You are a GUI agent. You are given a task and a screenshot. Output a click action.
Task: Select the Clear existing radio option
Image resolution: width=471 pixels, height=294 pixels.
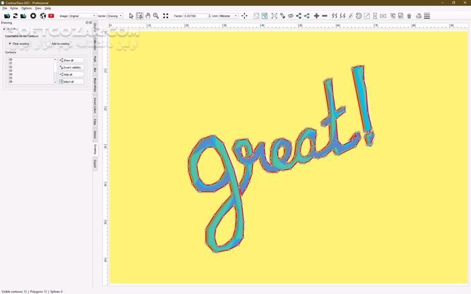click(x=10, y=44)
